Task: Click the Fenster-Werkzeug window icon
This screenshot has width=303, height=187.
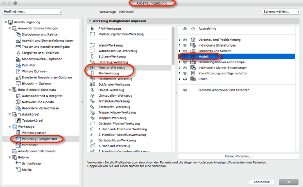Action: [x=93, y=68]
